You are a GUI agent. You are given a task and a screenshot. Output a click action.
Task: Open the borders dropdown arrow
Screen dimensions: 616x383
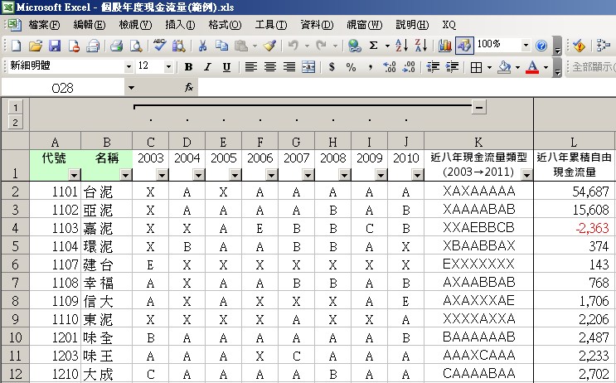click(489, 67)
